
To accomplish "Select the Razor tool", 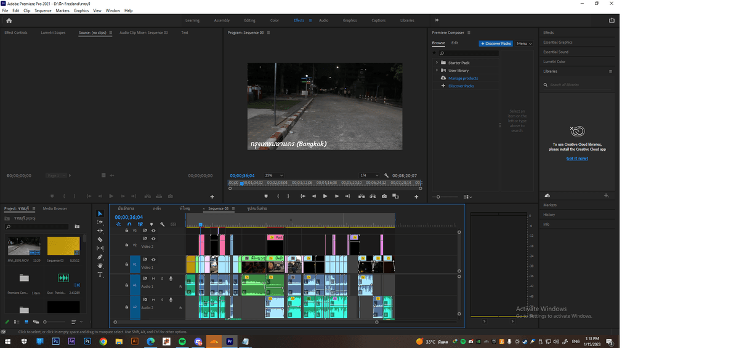I will click(x=100, y=239).
